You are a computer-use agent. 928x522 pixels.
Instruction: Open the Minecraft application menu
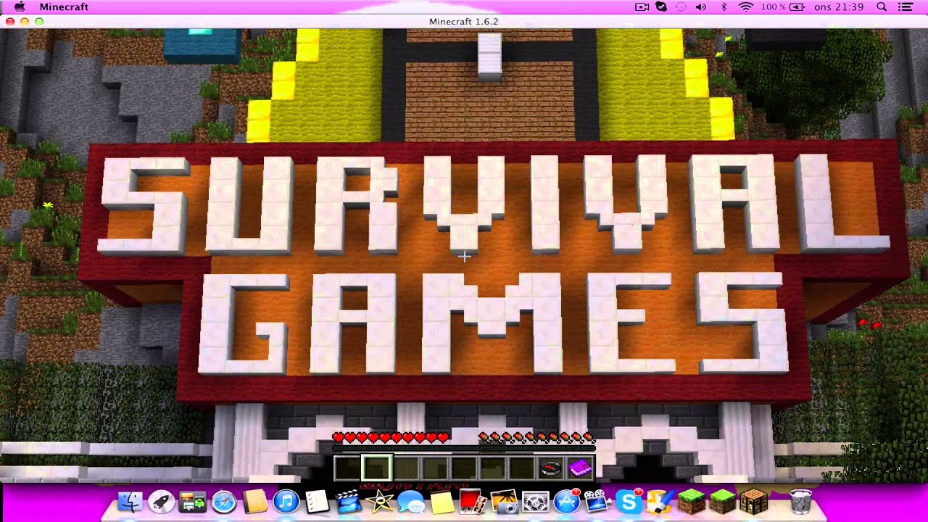[64, 7]
